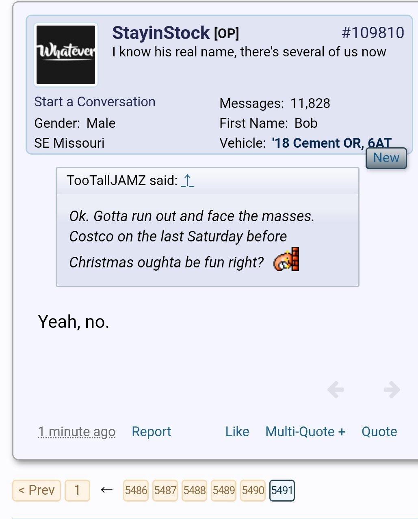Select current page 5491
This screenshot has height=519, width=418.
click(x=282, y=490)
